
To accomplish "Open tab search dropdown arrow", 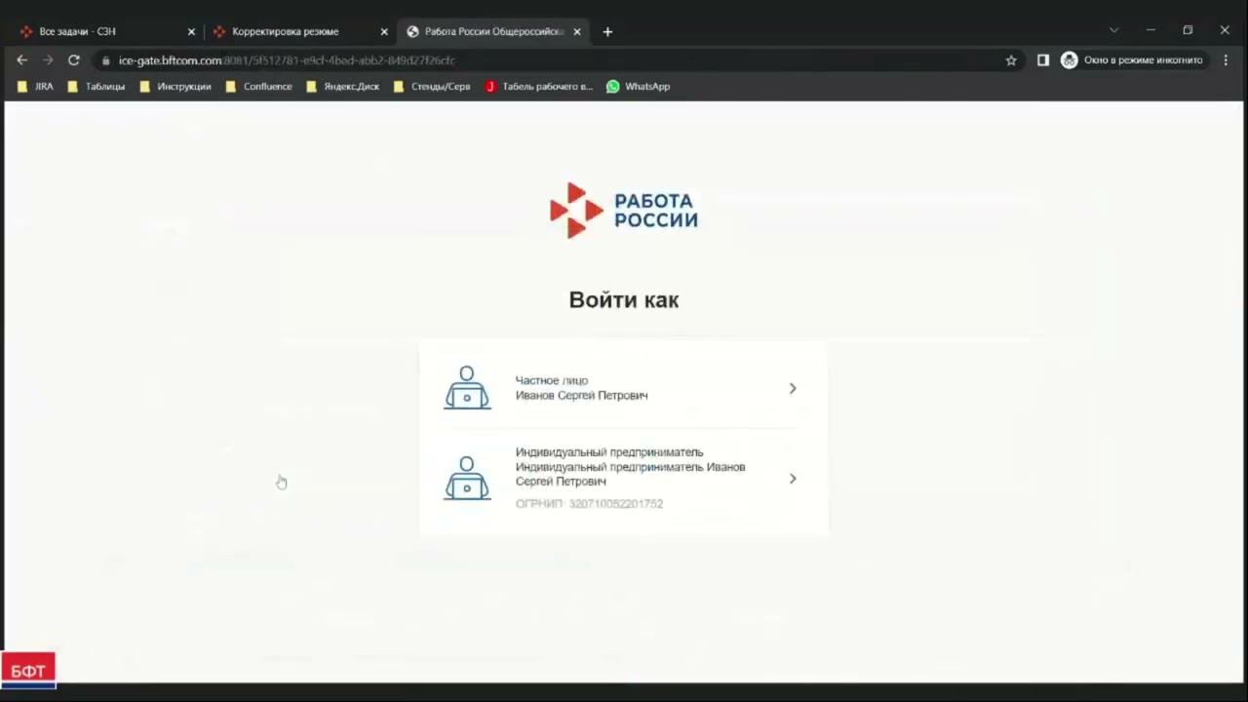I will 1113,30.
